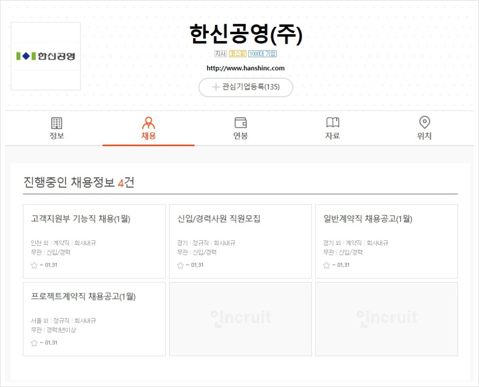Open the 위치 map pin icon
Viewport: 479px width, 387px height.
[x=424, y=122]
